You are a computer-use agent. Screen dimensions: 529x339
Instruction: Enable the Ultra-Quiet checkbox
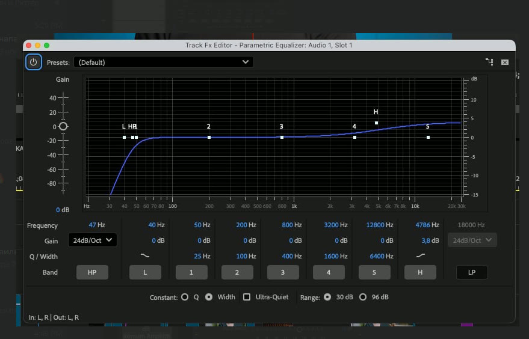247,297
